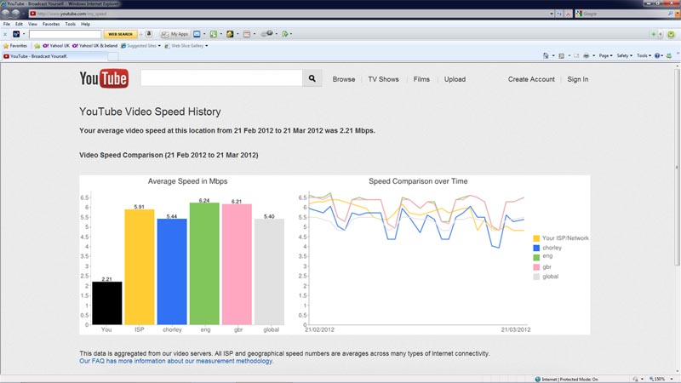Open the address bar history dropdown
Image resolution: width=681 pixels, height=383 pixels.
tap(552, 14)
